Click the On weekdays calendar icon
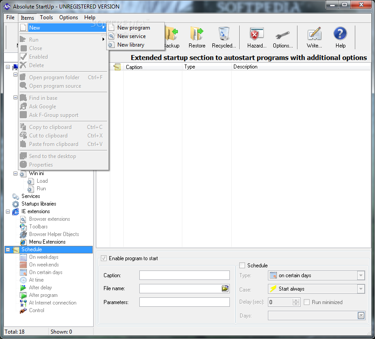The image size is (375, 339). click(x=23, y=257)
